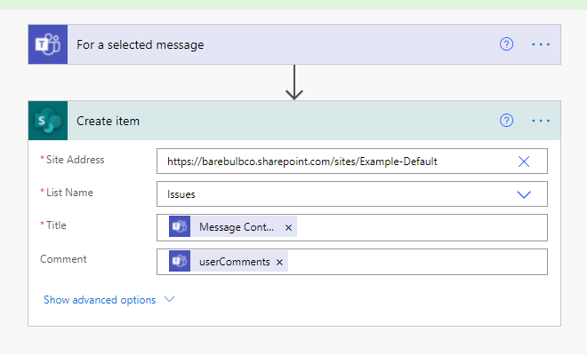Click the Teams icon on trigger step
587x355 pixels.
point(48,44)
